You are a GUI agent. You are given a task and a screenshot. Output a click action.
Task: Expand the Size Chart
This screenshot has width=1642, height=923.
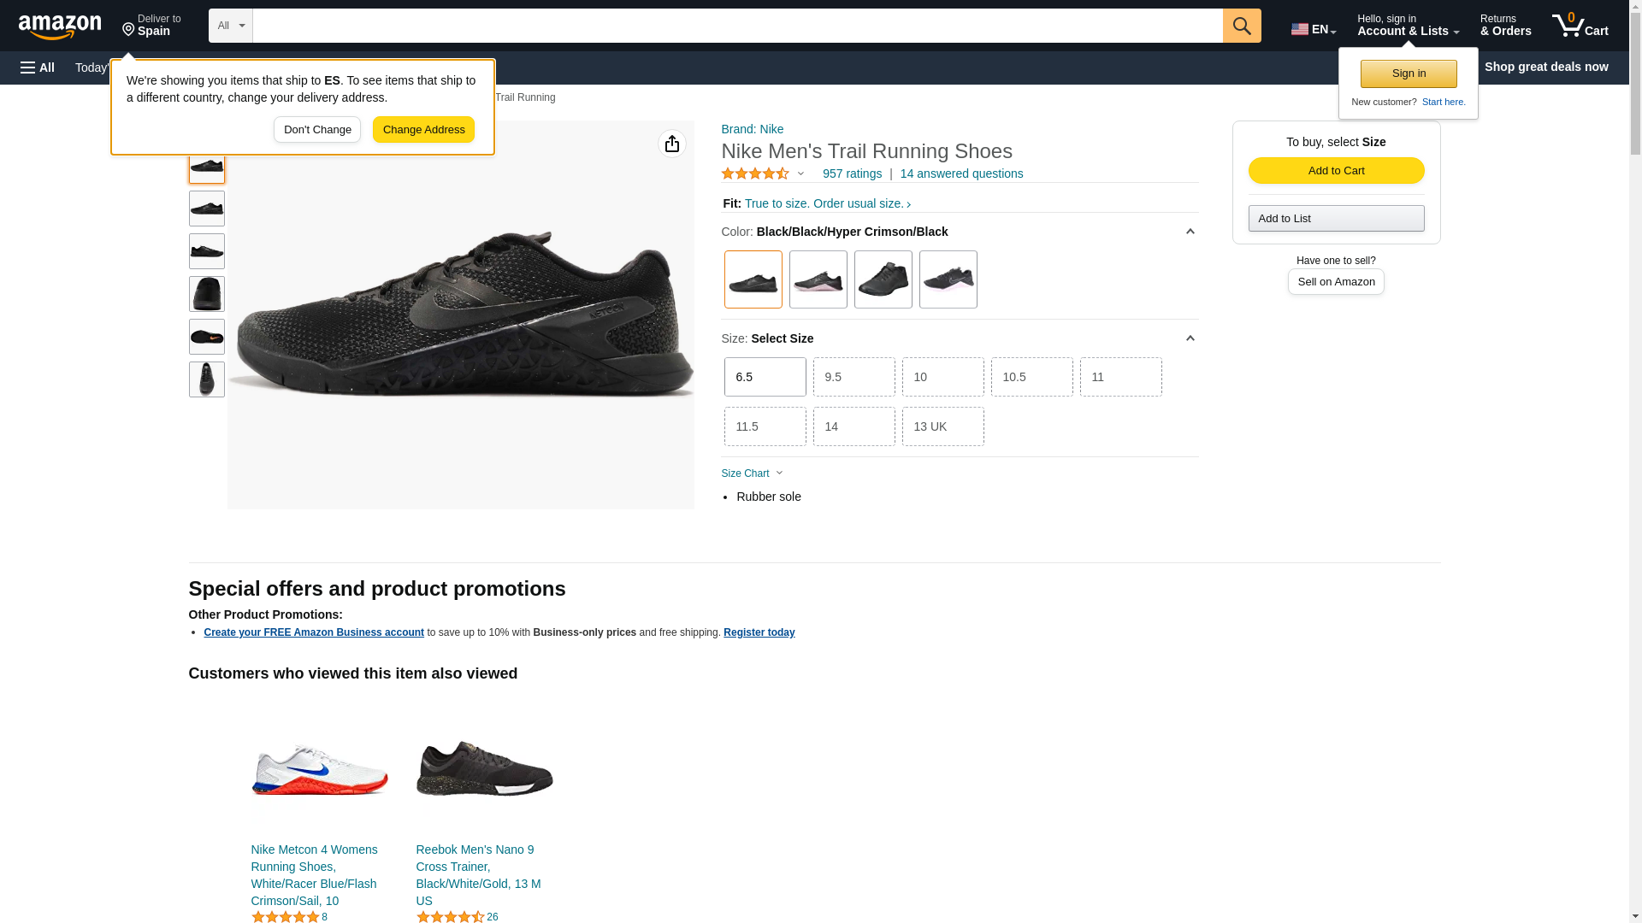(x=752, y=473)
